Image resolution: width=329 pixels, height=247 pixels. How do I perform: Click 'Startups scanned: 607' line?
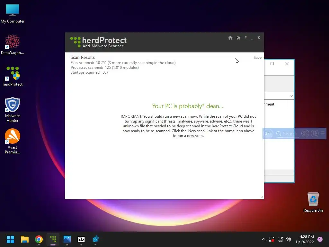click(x=89, y=72)
